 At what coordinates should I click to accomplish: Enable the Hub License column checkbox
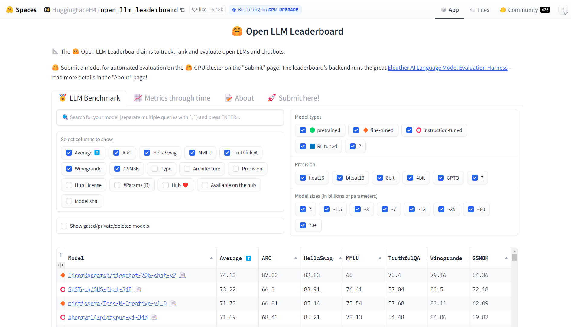click(x=69, y=185)
